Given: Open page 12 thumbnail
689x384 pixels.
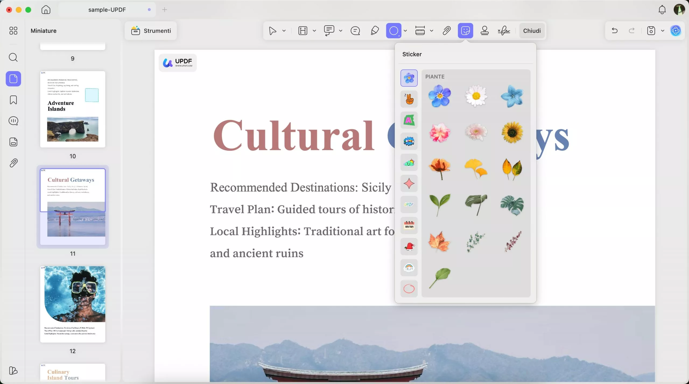Looking at the screenshot, I should pyautogui.click(x=73, y=304).
